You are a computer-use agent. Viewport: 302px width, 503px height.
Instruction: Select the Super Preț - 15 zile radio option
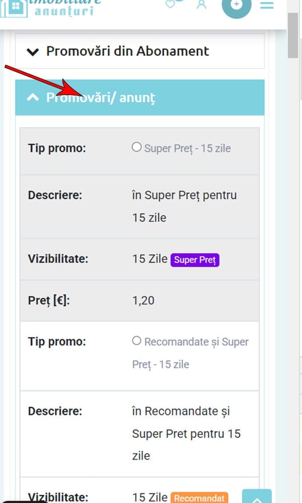click(136, 146)
